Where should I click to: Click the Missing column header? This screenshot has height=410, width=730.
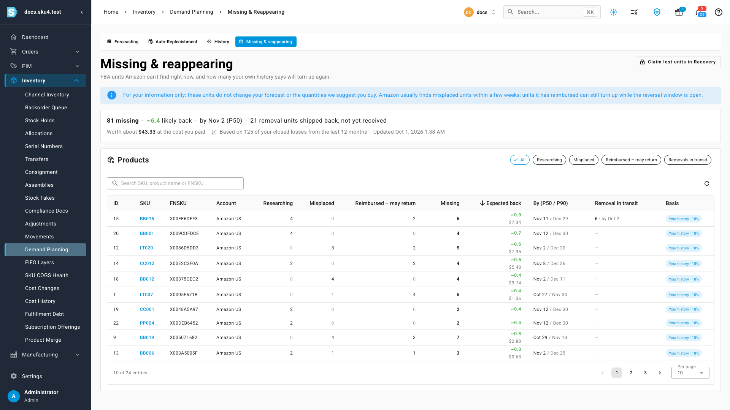(450, 203)
